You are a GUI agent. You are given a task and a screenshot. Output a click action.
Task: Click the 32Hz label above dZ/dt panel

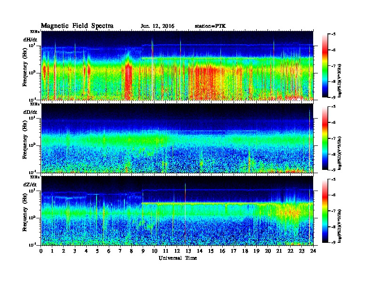tap(35, 177)
